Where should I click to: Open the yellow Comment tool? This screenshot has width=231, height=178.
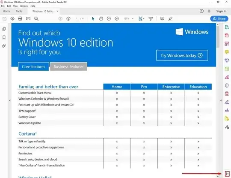(227, 52)
